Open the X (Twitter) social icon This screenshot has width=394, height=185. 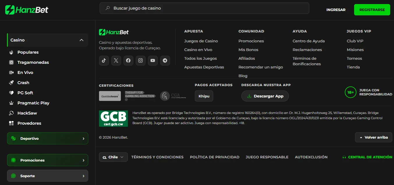click(x=116, y=61)
